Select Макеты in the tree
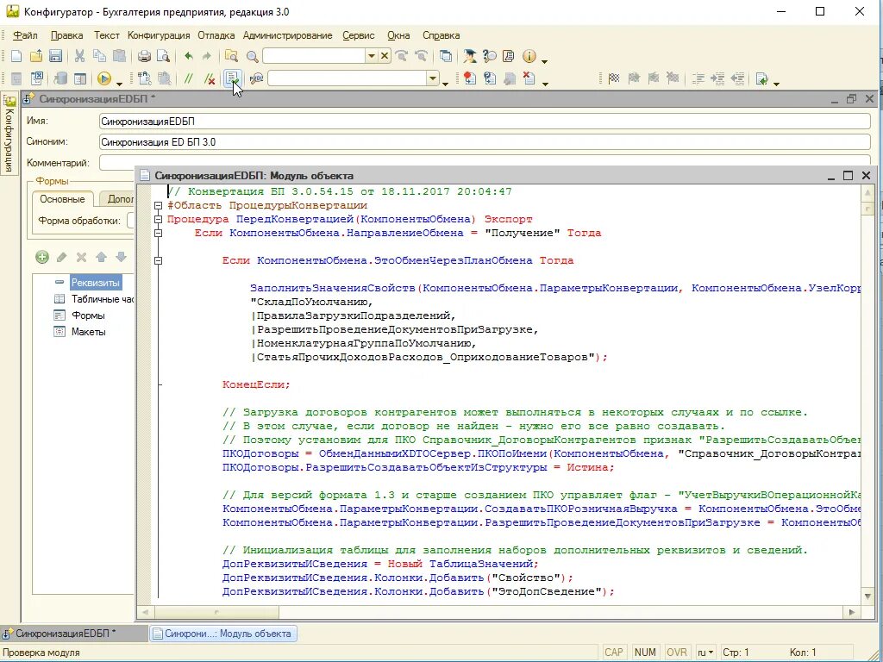 [x=89, y=332]
